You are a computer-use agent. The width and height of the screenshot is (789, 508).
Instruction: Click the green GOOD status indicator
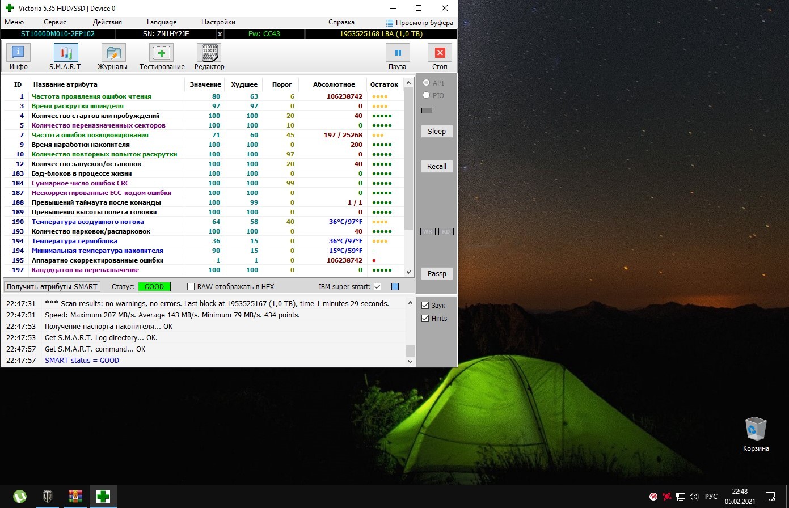coord(154,287)
